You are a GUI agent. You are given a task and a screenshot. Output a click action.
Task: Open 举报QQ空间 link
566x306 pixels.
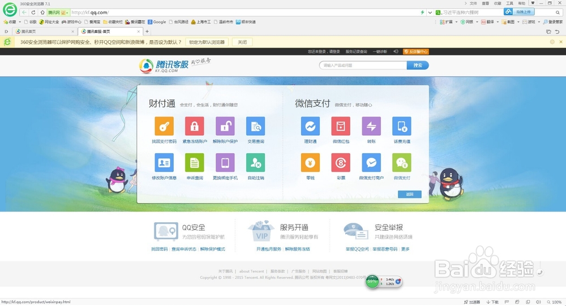(357, 249)
